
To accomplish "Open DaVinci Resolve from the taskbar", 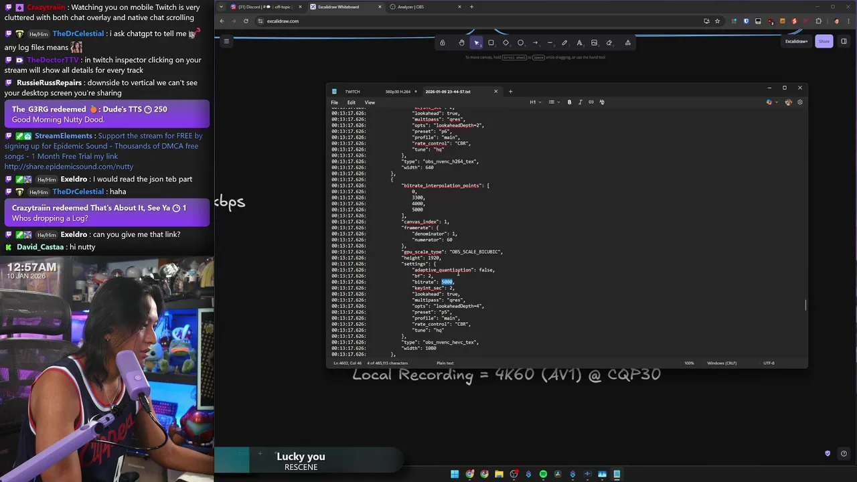I will [x=558, y=474].
